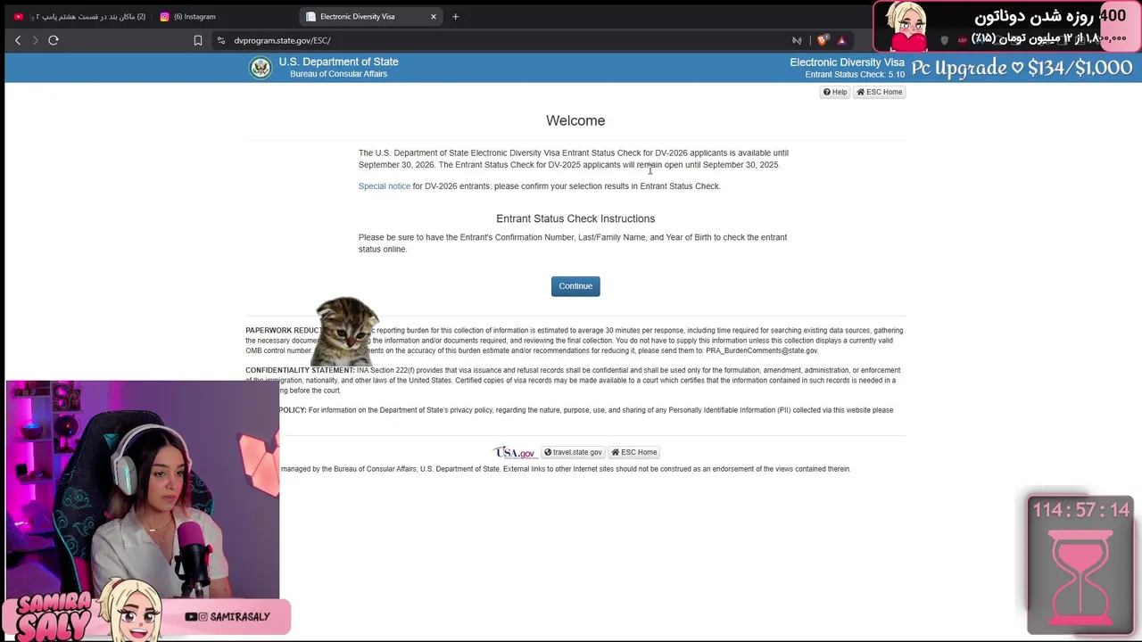Click the Bureau of Consular Affairs text
The height and width of the screenshot is (642, 1142).
(x=338, y=74)
